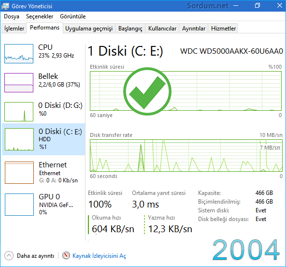This screenshot has height=267, width=286.
Task: Select the Disk C: E: HDD thumbnail
Action: pos(19,139)
